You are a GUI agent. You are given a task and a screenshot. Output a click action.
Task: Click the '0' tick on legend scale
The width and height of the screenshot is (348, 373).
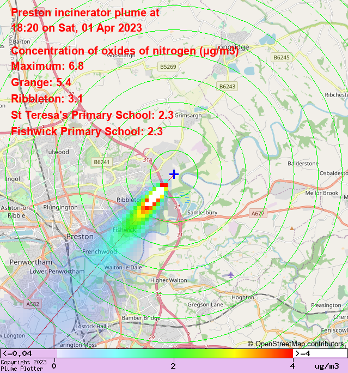pos(54,365)
